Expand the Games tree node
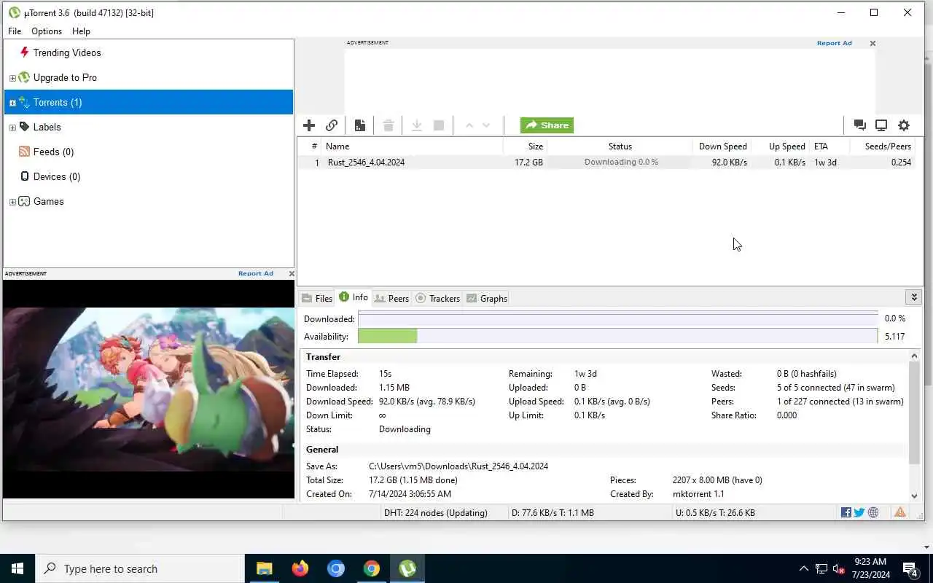 coord(12,202)
